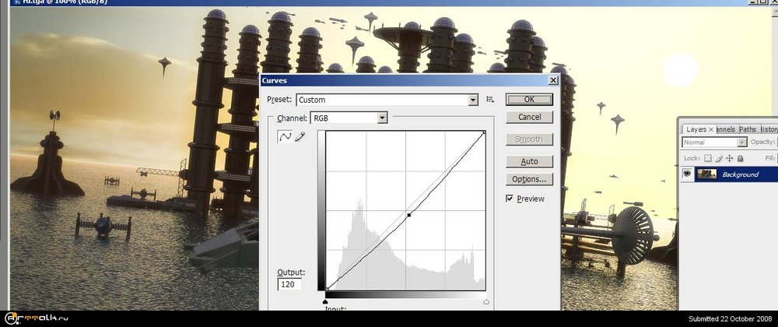The width and height of the screenshot is (778, 327).
Task: Click the lock transparent pixels icon
Action: click(708, 158)
